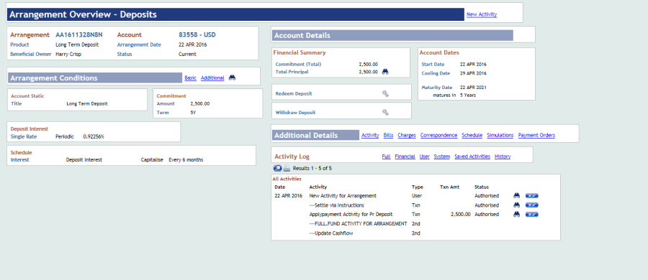View the New Activity for Arrangement entry

point(516,196)
